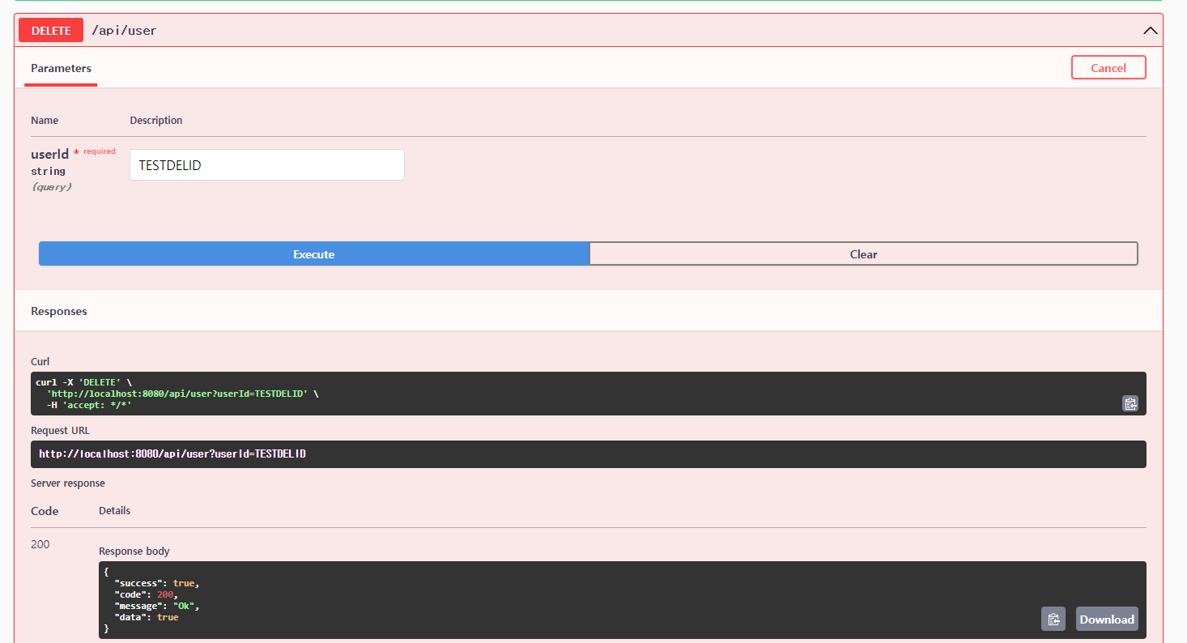The width and height of the screenshot is (1187, 643).
Task: Cancel the try-it-out mode
Action: [x=1108, y=68]
